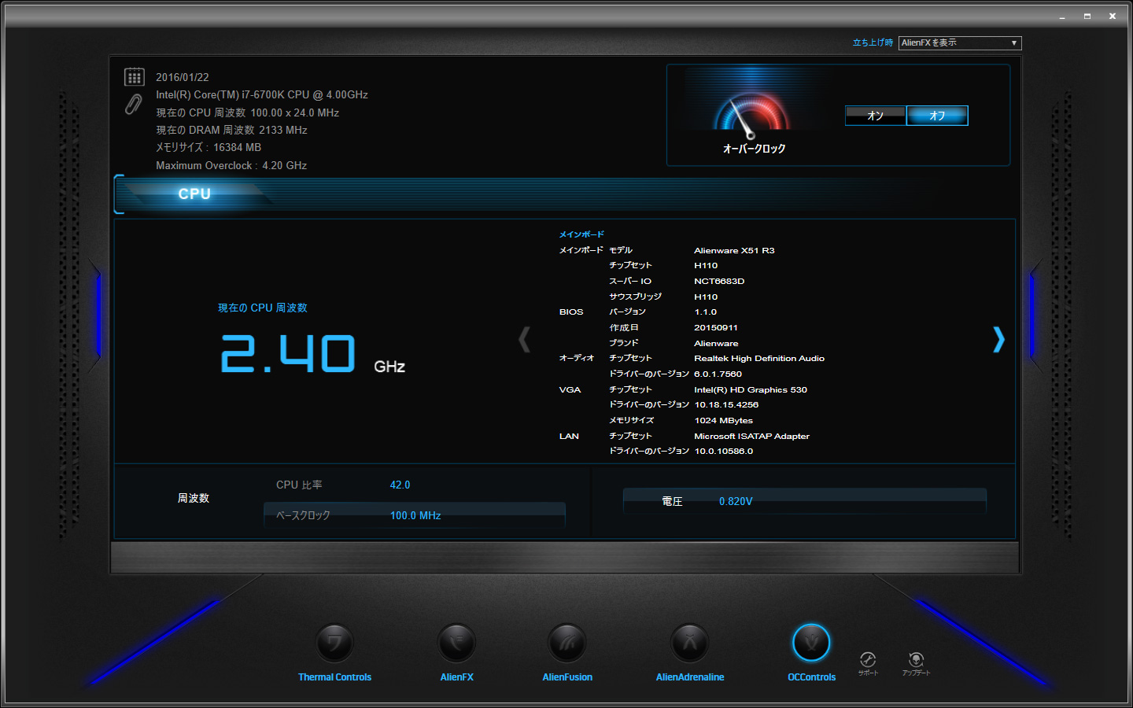Open the AlienAdrenaline module icon
The image size is (1133, 708).
(690, 643)
